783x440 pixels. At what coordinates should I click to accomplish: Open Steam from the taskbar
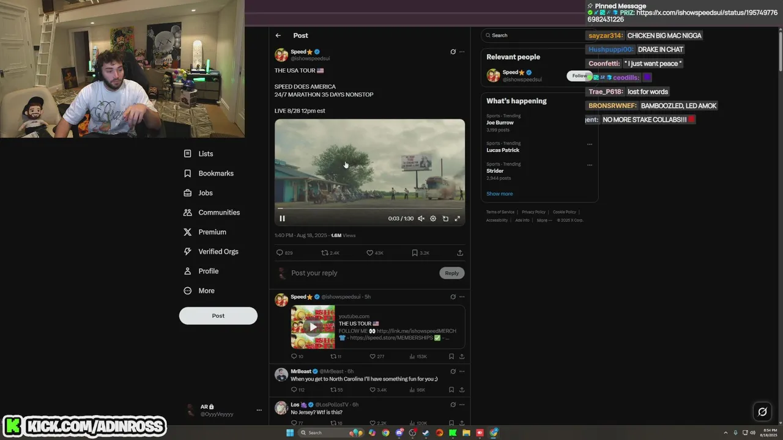point(426,433)
